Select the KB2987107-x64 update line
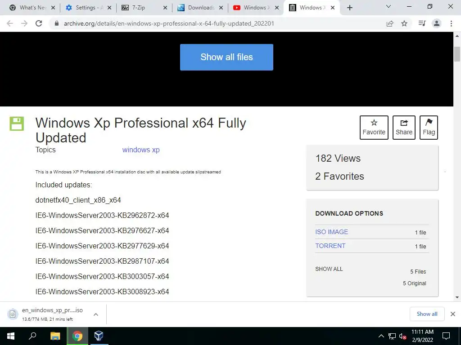 tap(102, 261)
